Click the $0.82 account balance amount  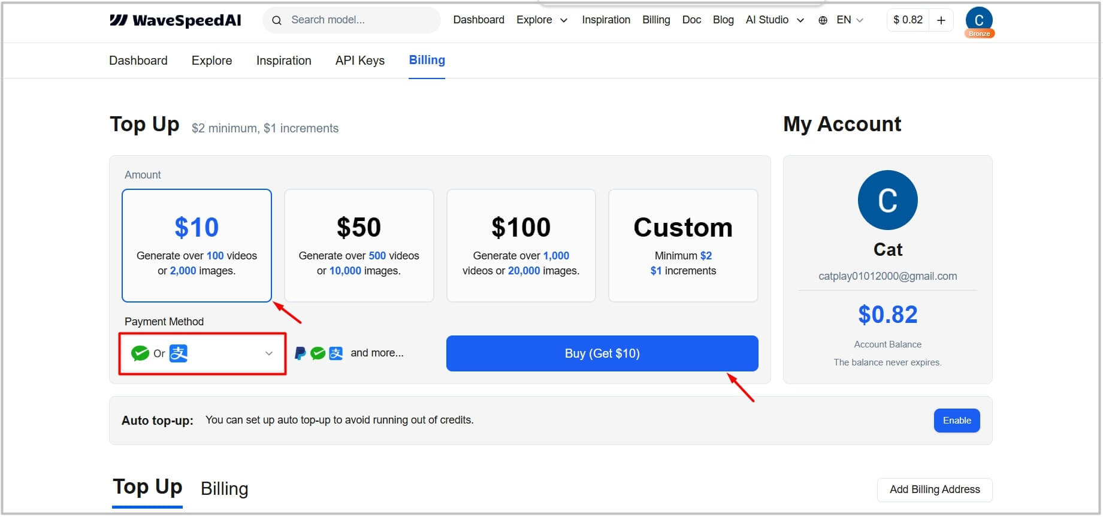[x=887, y=315]
